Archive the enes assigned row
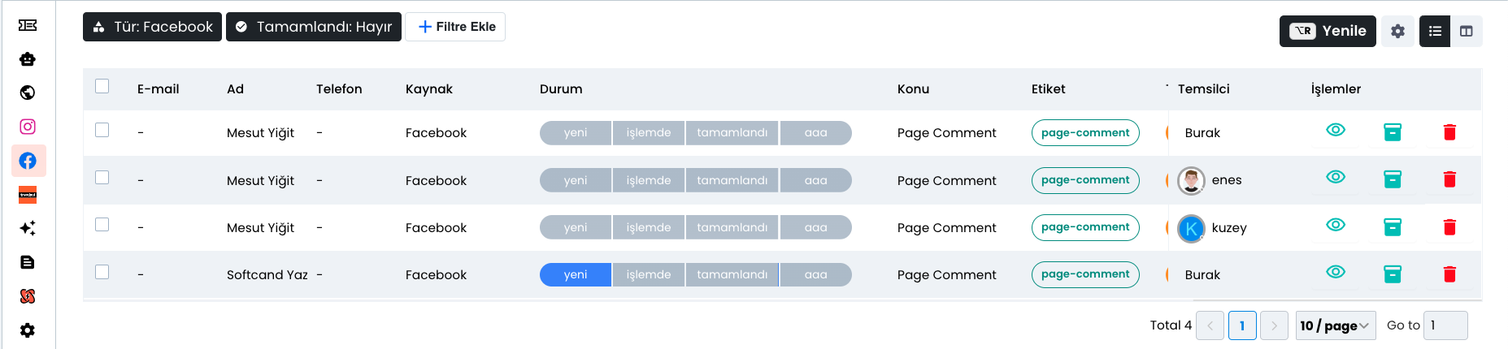This screenshot has width=1508, height=349. click(x=1393, y=179)
